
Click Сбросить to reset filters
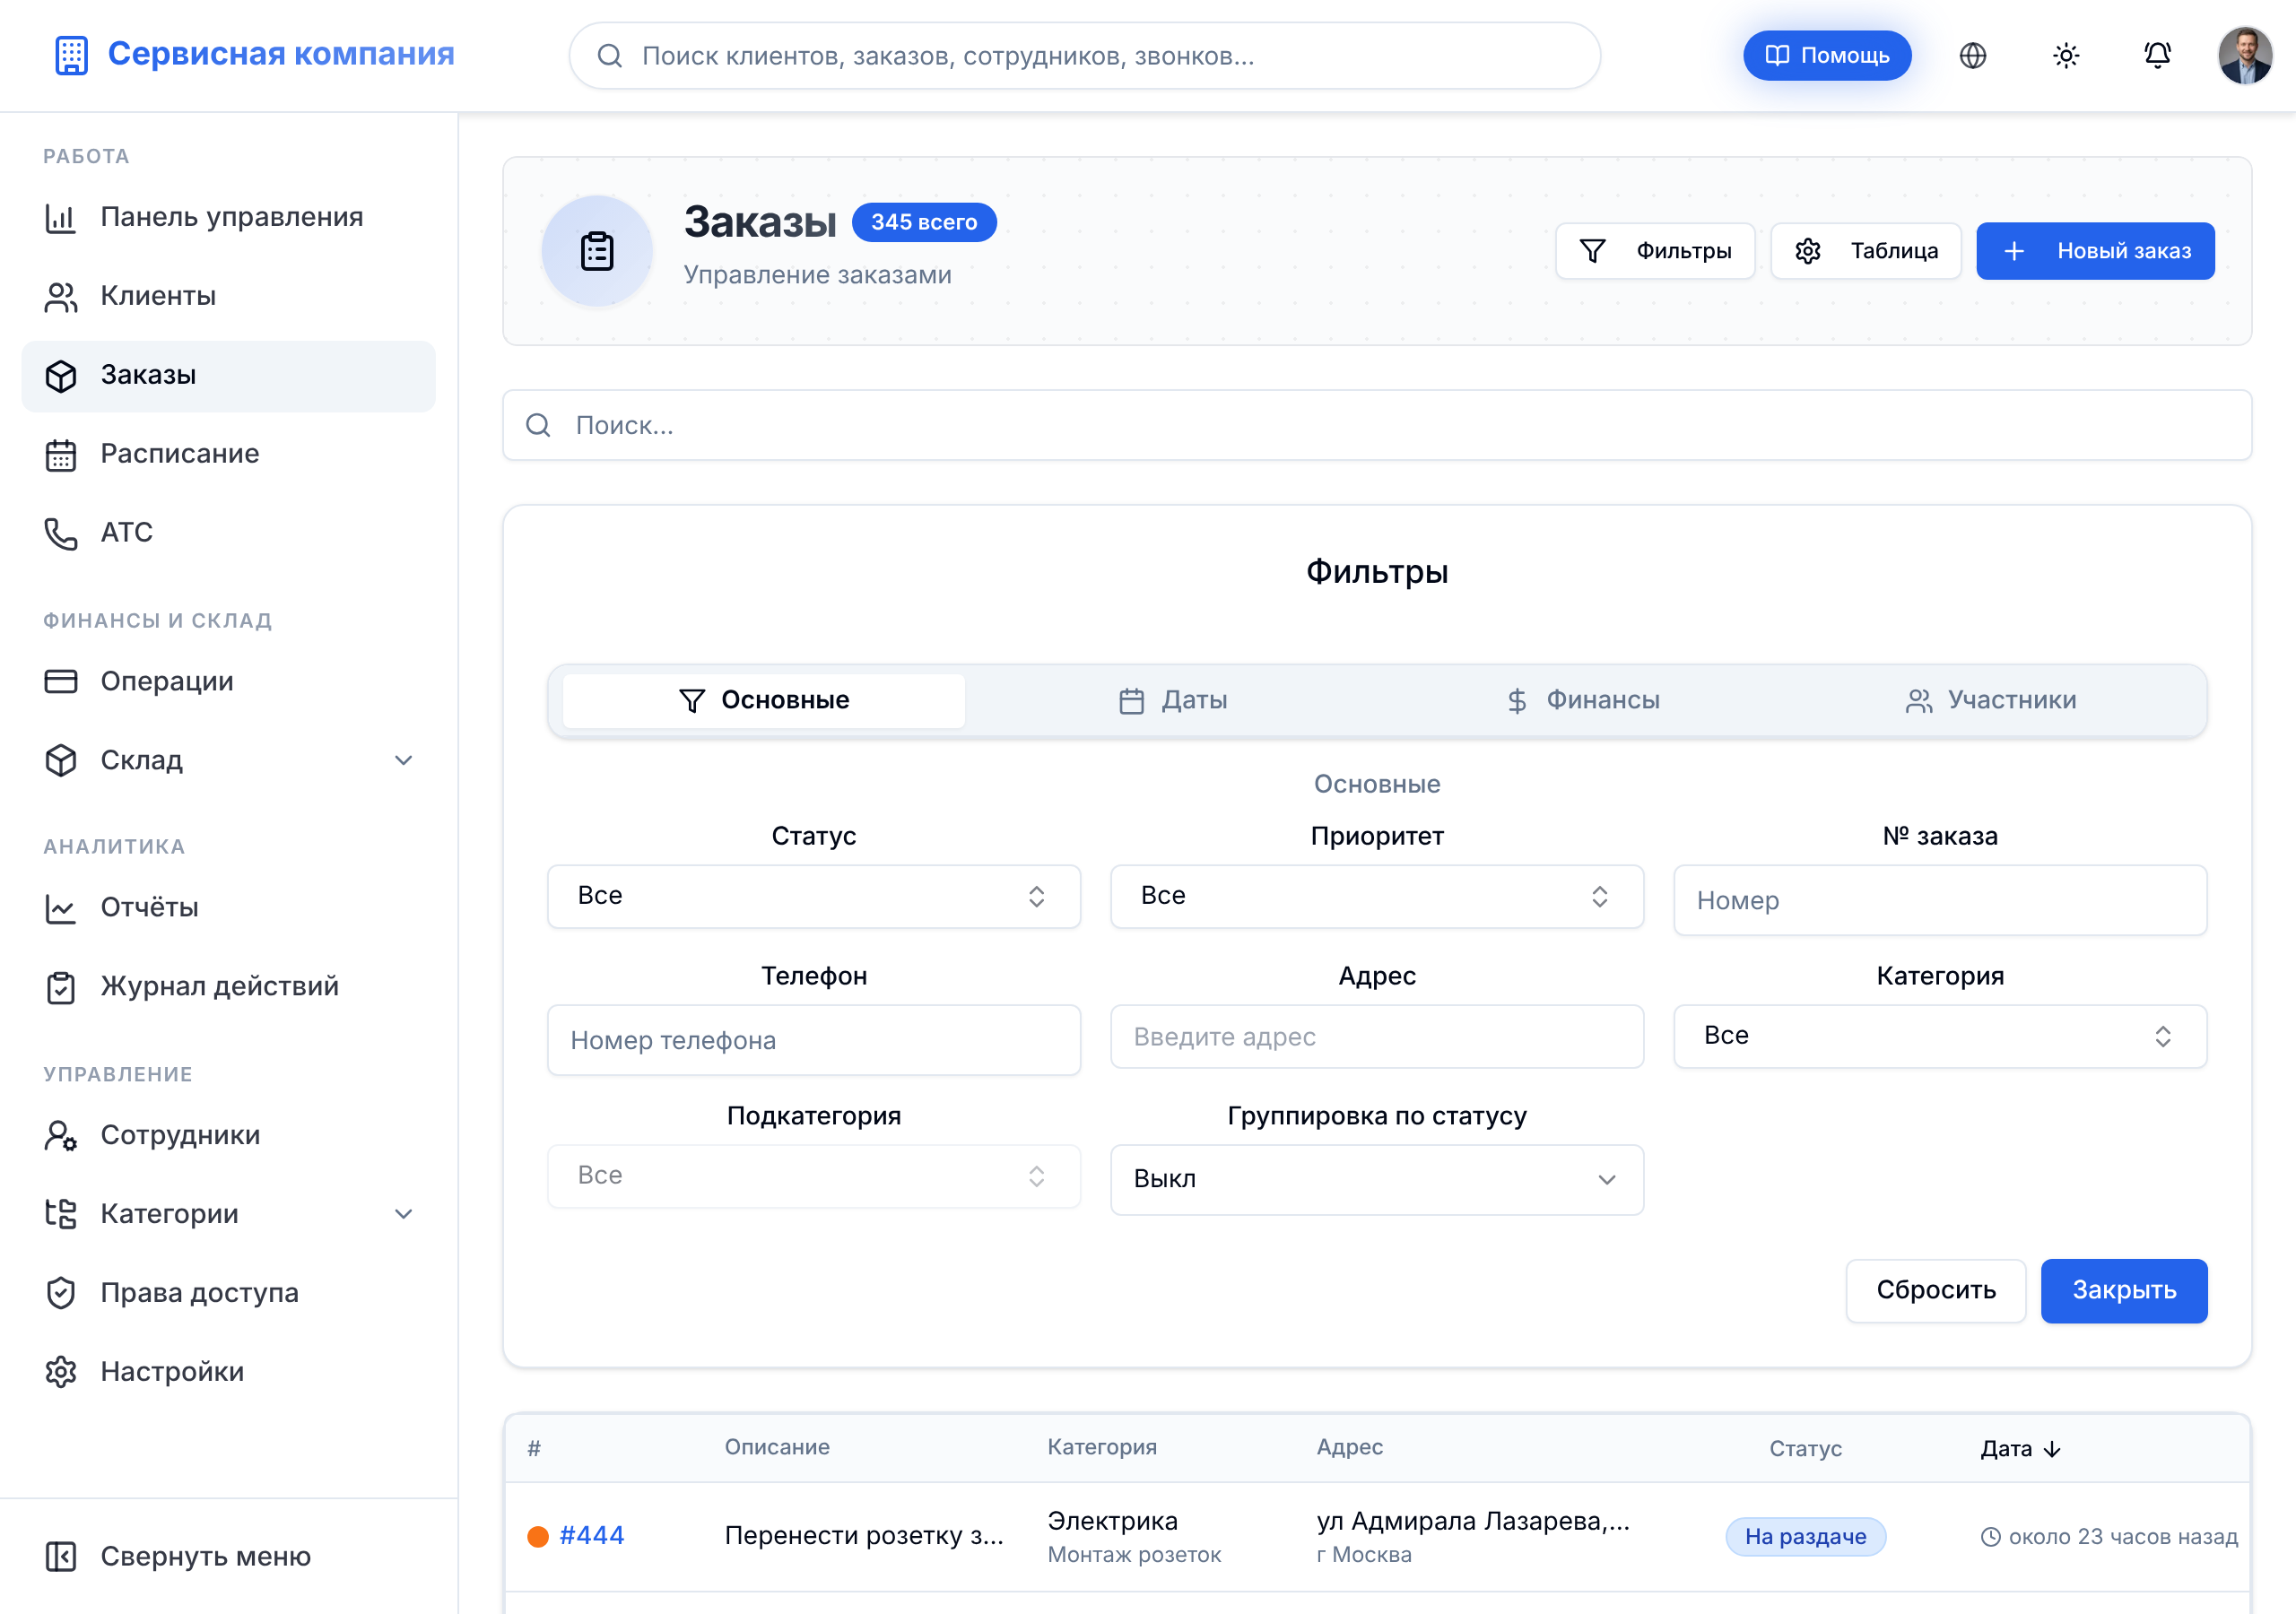1935,1291
